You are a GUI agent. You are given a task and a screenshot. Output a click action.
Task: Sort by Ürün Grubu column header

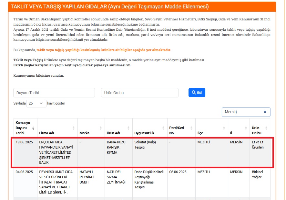coord(260,128)
